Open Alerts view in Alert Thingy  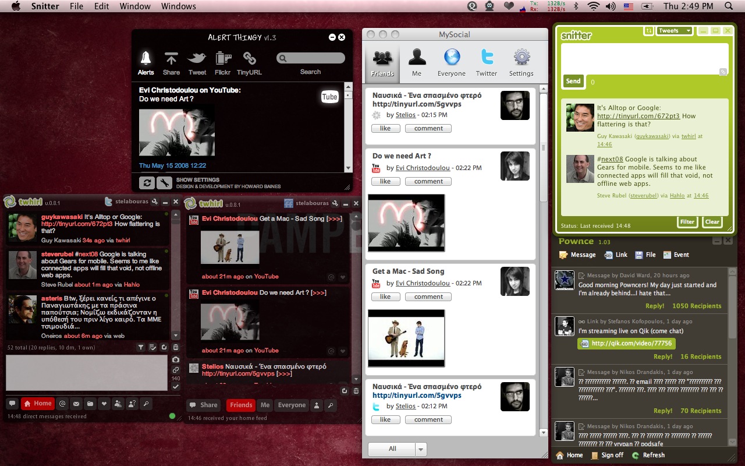[x=146, y=63]
